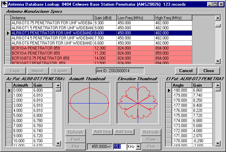Click the application icon in title bar

click(x=4, y=4)
